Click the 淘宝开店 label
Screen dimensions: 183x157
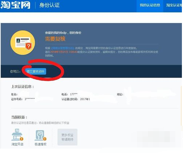click(18, 144)
